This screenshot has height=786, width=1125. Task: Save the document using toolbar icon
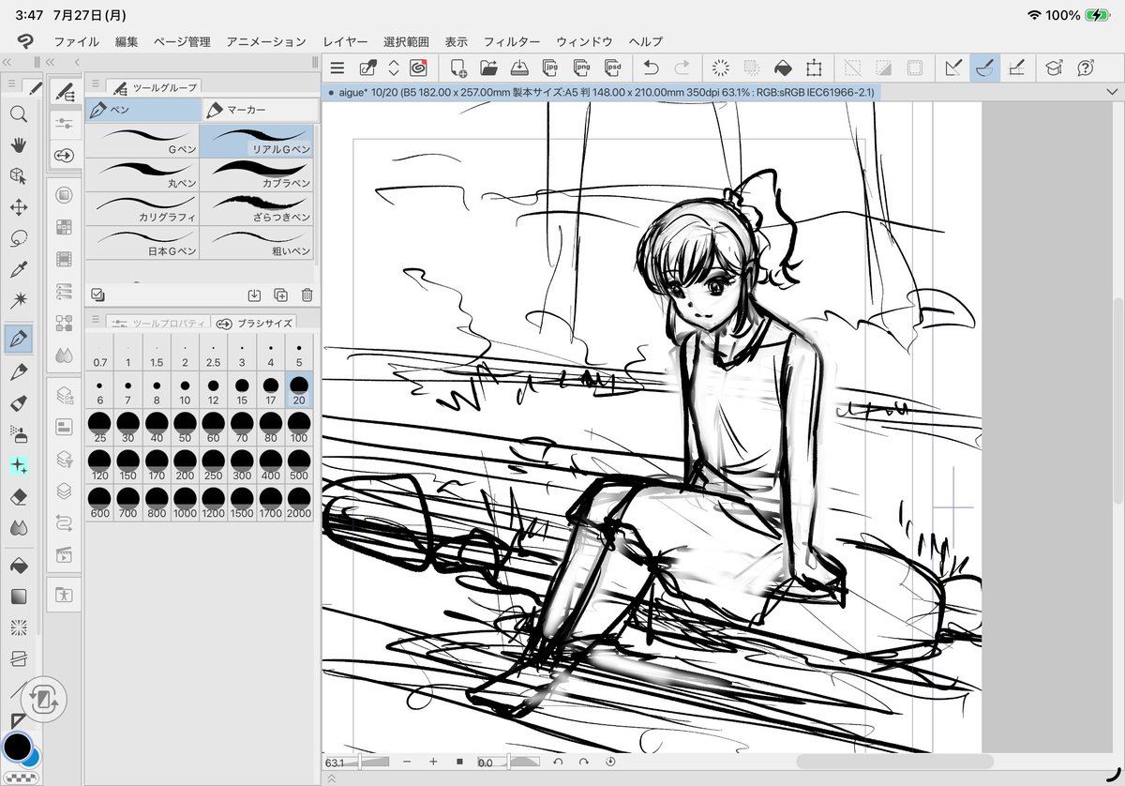(519, 68)
